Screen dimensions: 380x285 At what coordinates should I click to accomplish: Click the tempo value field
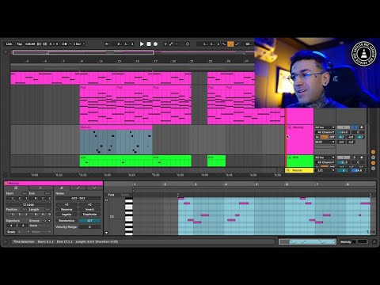click(x=30, y=44)
